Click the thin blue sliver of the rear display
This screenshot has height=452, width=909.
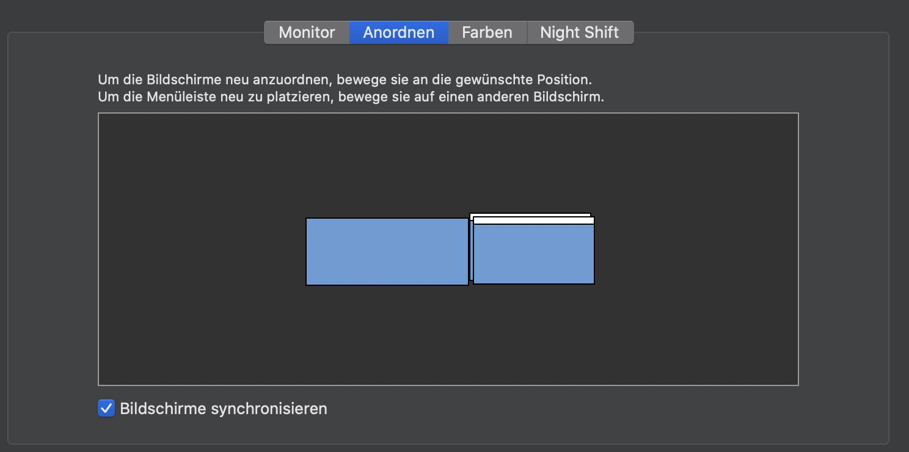[471, 250]
